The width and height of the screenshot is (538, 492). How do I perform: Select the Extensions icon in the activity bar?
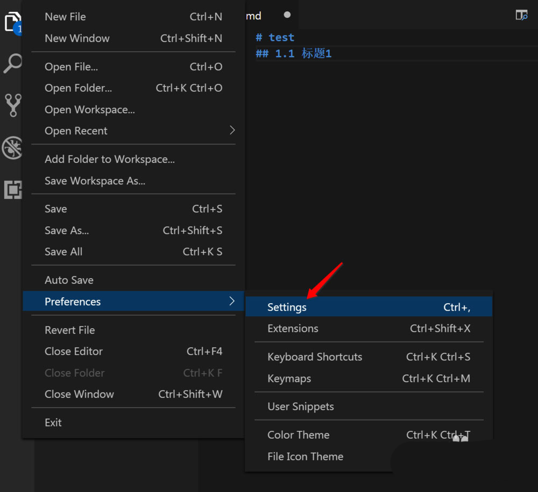click(12, 189)
